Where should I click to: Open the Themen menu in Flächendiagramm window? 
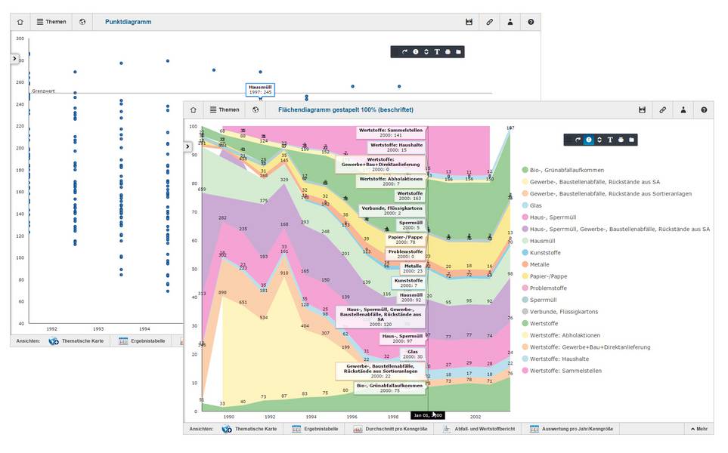pos(224,109)
